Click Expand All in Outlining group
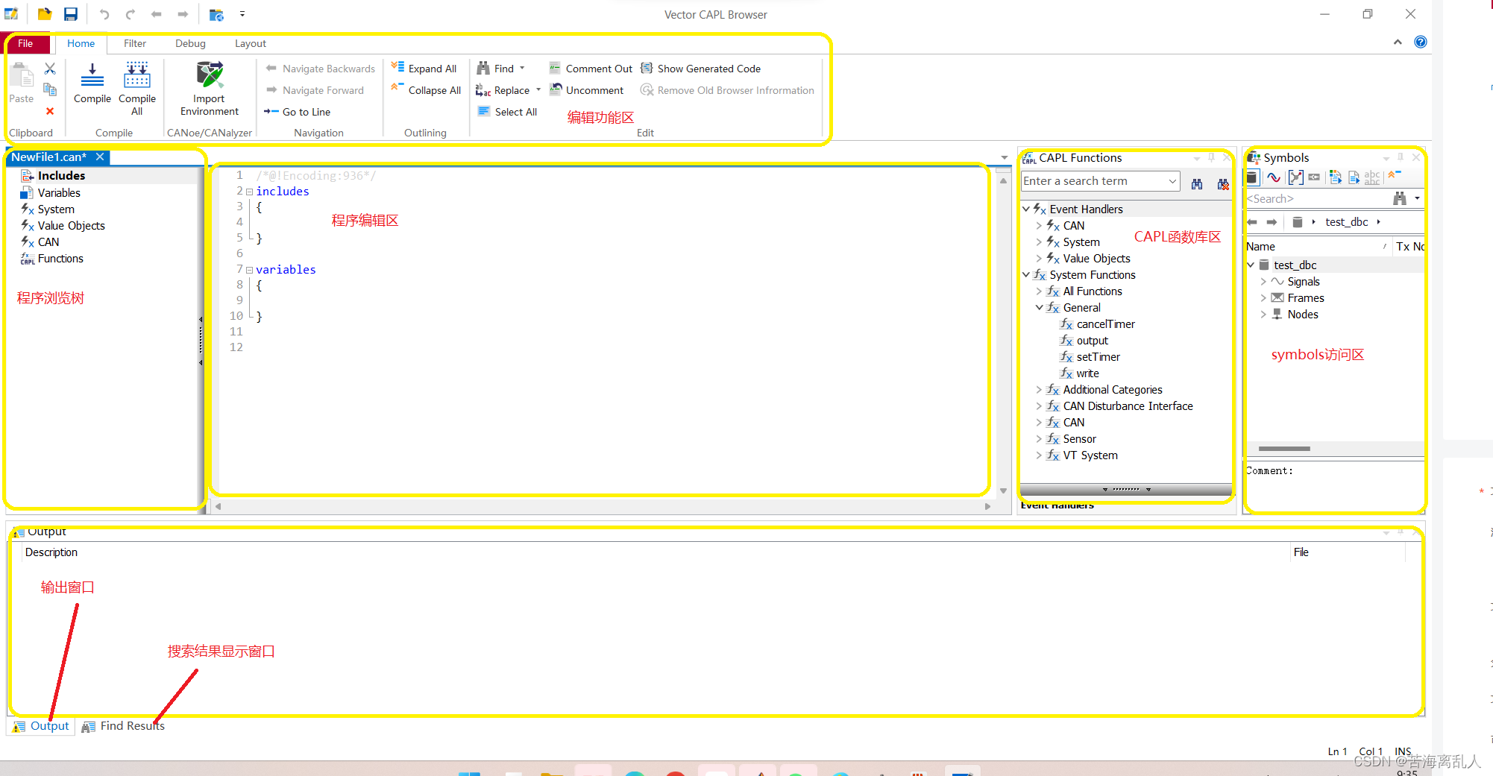The width and height of the screenshot is (1493, 776). coord(424,69)
